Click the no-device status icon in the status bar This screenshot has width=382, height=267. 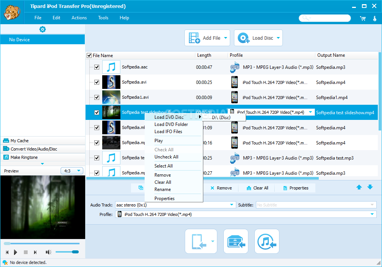click(x=5, y=262)
